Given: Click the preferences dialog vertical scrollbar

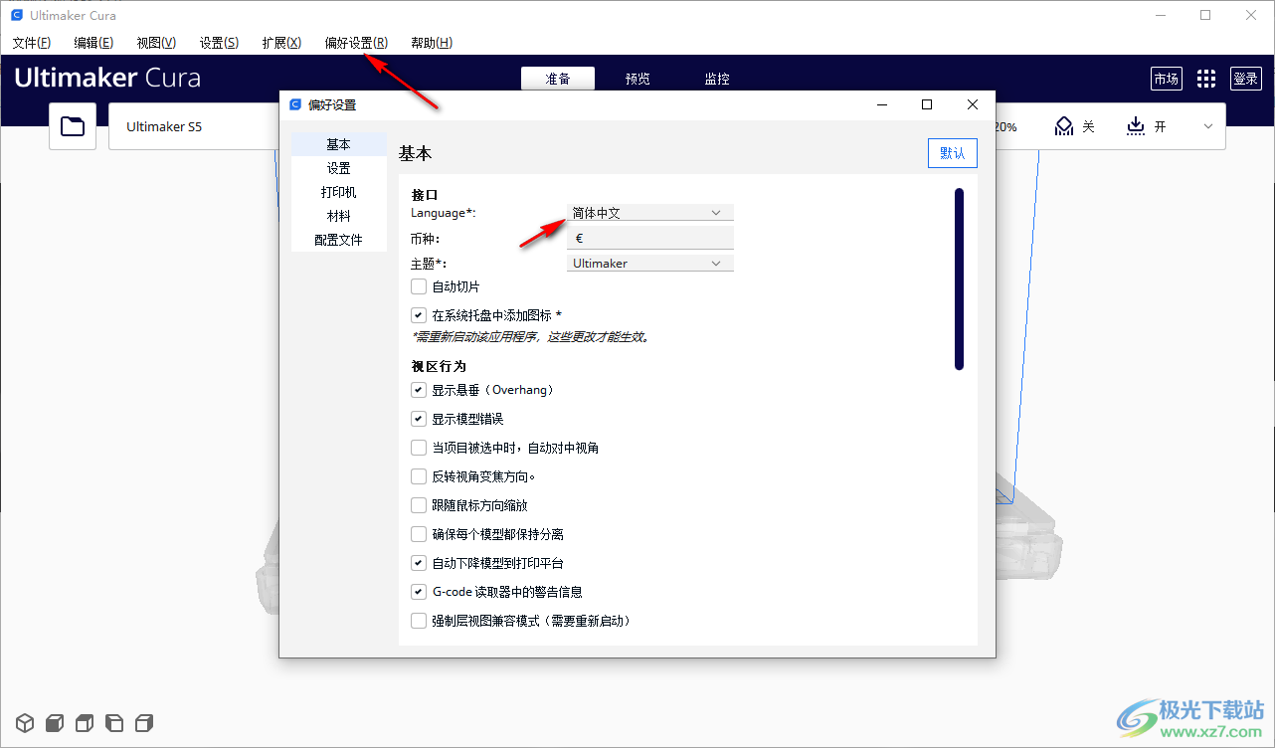Looking at the screenshot, I should (960, 279).
